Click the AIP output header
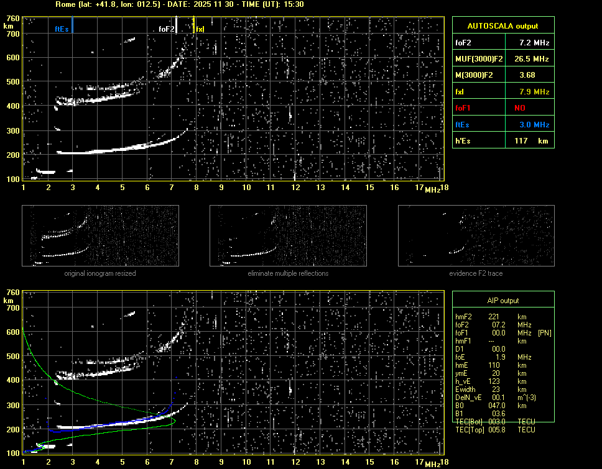The height and width of the screenshot is (469, 602). [x=502, y=300]
